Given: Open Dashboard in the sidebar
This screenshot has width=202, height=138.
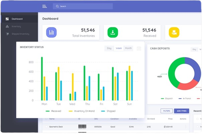Looking at the screenshot, I should coord(19,19).
